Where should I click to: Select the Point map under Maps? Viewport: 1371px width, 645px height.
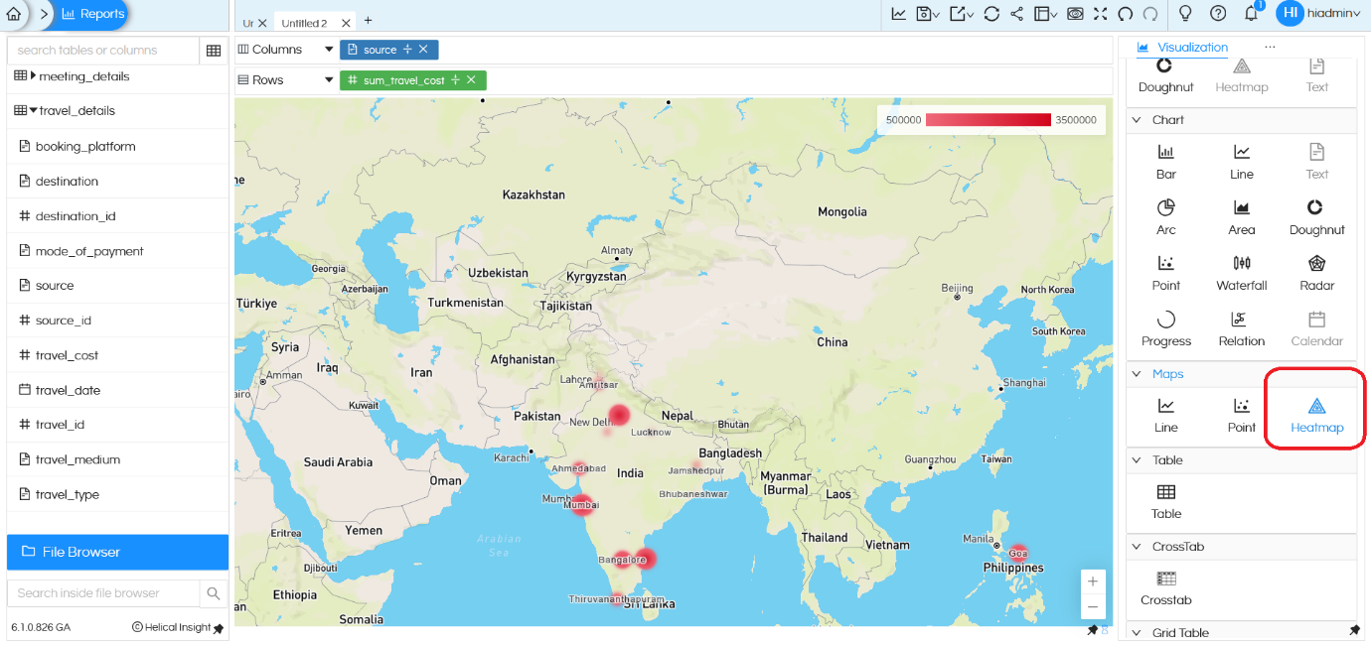pyautogui.click(x=1241, y=415)
